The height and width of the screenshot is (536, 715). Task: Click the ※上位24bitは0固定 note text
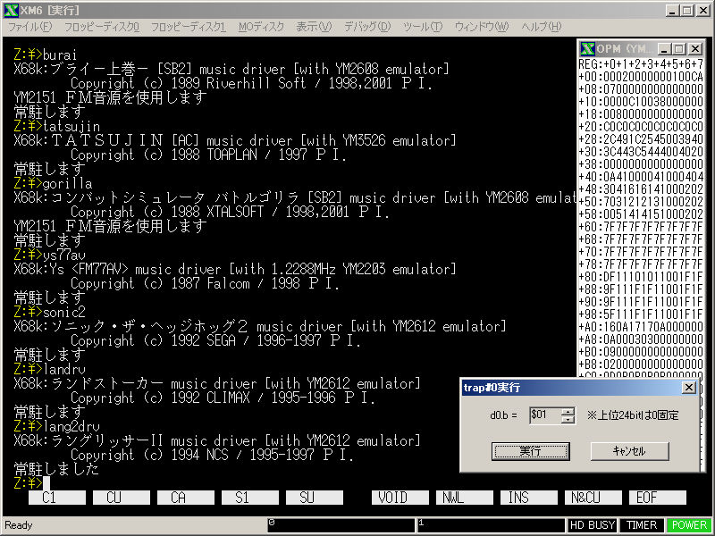click(633, 415)
